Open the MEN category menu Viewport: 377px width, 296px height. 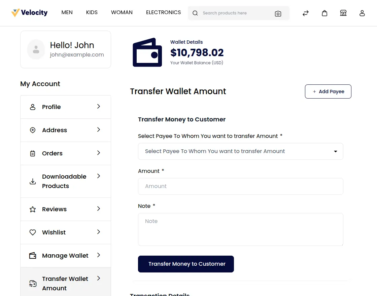[67, 12]
